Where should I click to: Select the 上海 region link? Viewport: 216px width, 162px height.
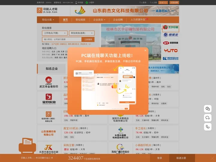[58, 52]
